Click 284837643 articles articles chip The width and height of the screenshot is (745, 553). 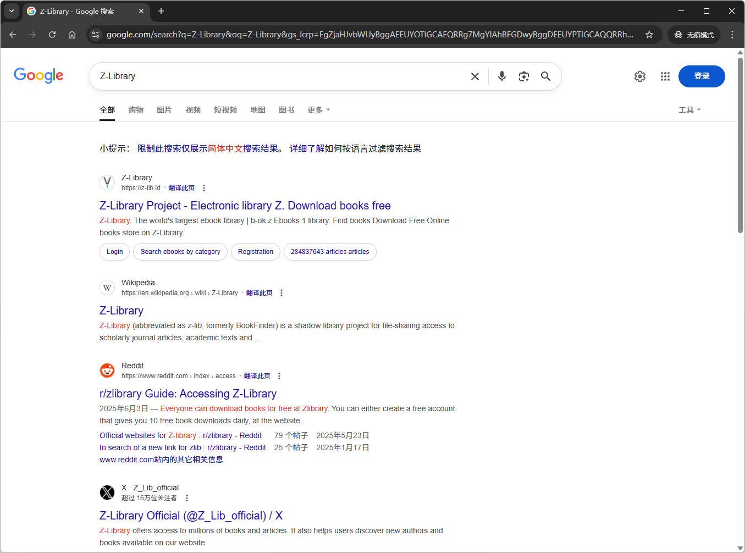[x=330, y=252]
